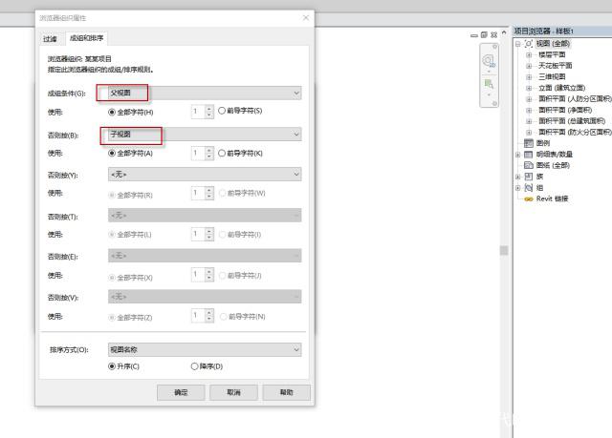The width and height of the screenshot is (612, 438).
Task: Select the Revit 链接 link icon
Action: pyautogui.click(x=529, y=198)
